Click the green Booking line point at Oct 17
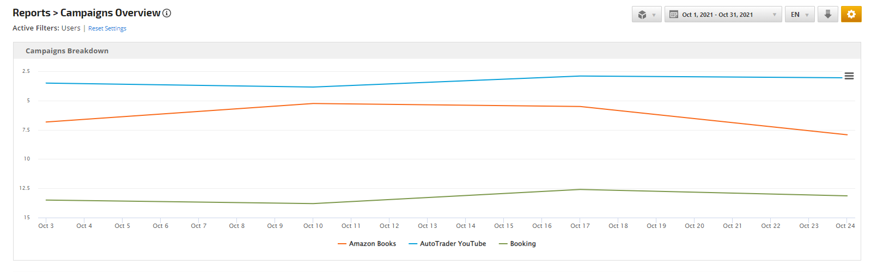Screen dimensions: 871x272 click(580, 189)
